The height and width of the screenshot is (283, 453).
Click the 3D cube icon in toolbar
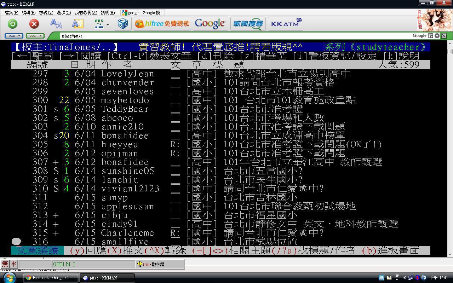point(122,24)
